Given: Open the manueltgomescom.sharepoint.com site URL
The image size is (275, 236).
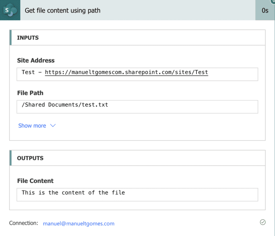Looking at the screenshot, I should point(126,72).
